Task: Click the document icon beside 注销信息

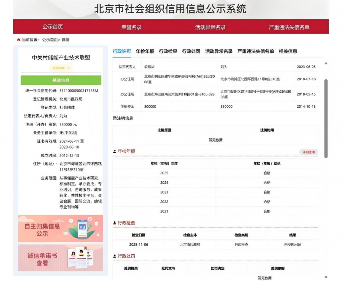Action: pos(115,118)
